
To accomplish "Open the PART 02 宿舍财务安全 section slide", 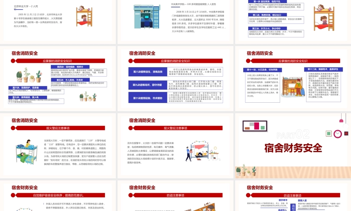I will (293, 146).
